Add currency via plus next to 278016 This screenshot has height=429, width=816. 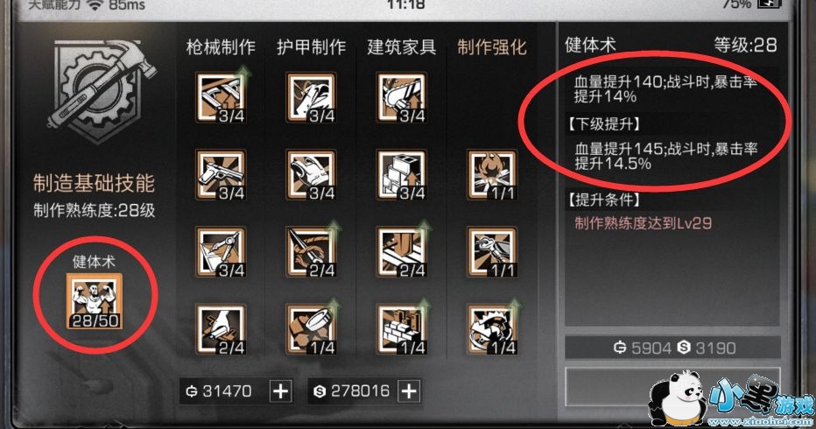click(x=409, y=391)
